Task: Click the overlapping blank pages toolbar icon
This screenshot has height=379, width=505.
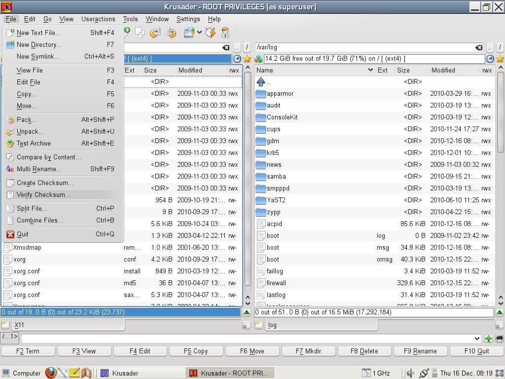Action: [140, 33]
